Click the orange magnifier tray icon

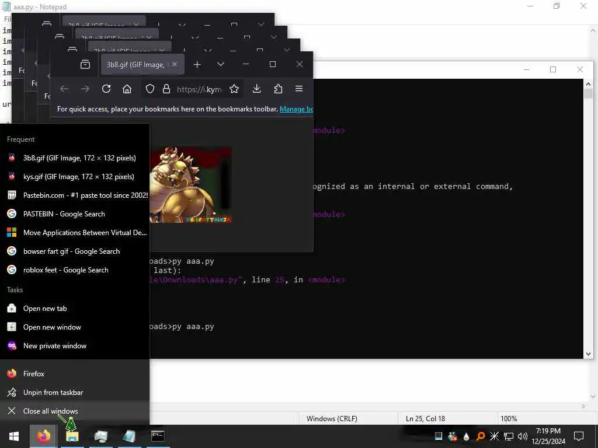coord(481,436)
